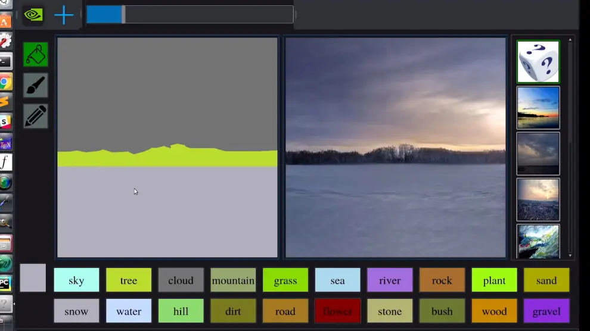Click the NVIDIA logo icon
Viewport: 590px width, 331px height.
point(33,15)
